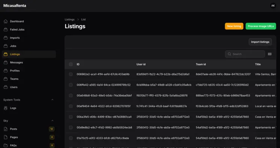The width and height of the screenshot is (280, 148).
Task: Click the Logs bug icon
Action: (x=6, y=108)
